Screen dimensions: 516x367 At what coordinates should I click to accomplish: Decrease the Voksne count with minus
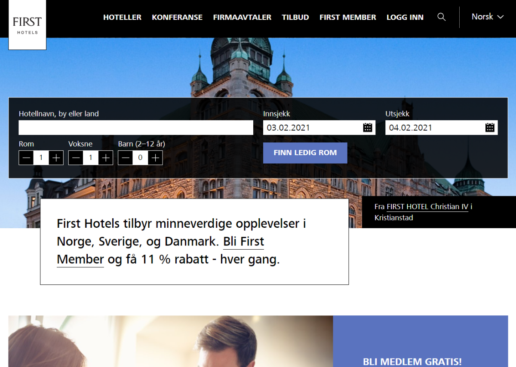pos(76,158)
